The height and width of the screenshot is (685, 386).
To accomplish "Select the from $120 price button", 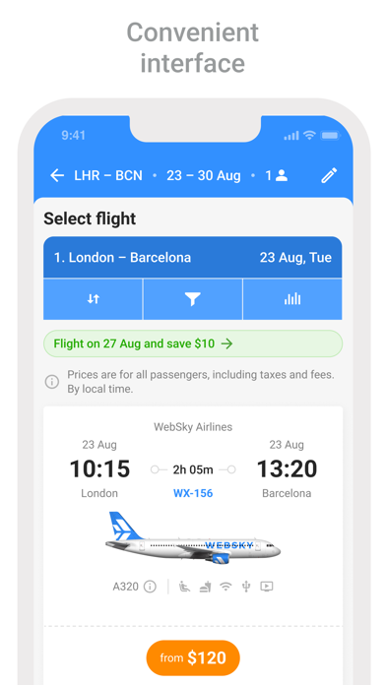I will tap(193, 657).
